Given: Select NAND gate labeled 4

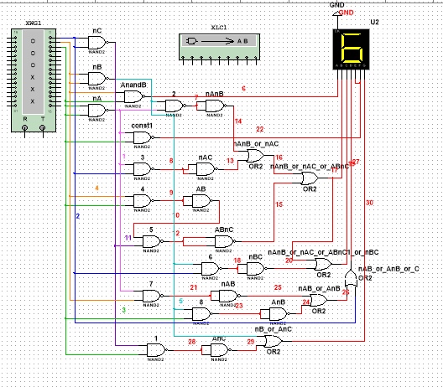Looking at the screenshot, I should [143, 201].
